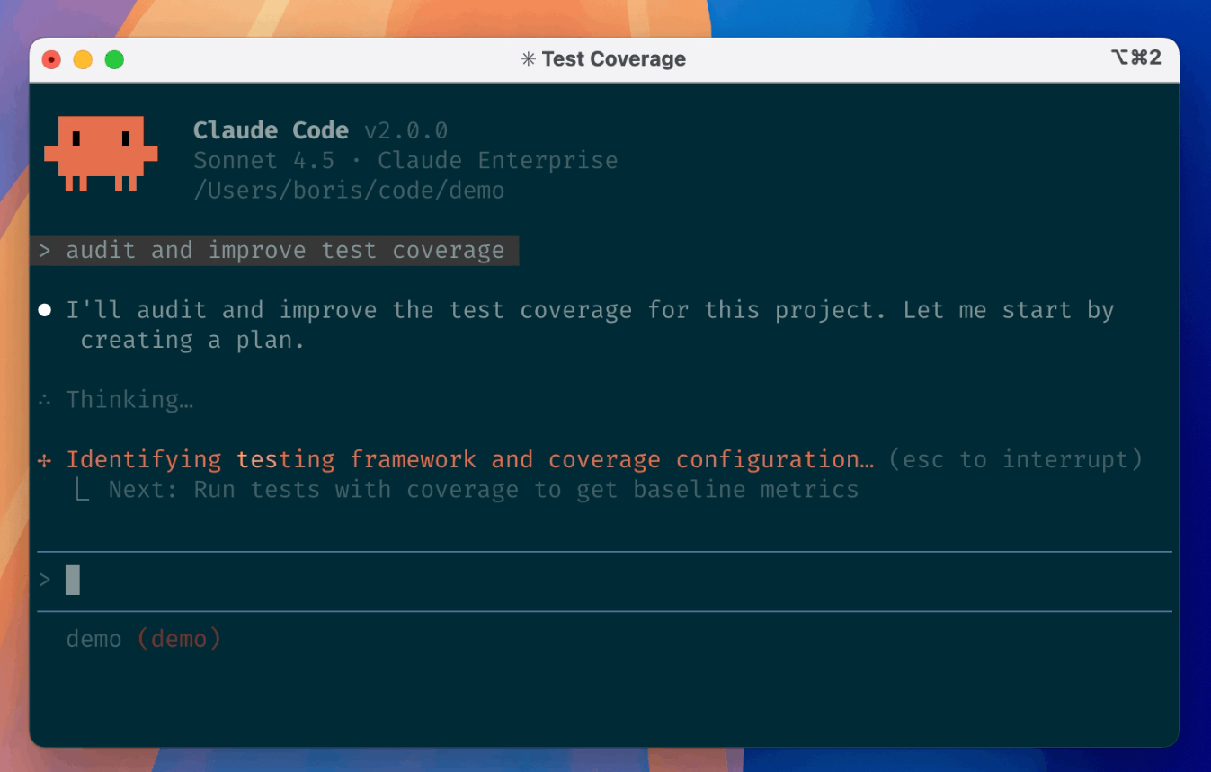Click the Claude Code mascot logo

[101, 155]
